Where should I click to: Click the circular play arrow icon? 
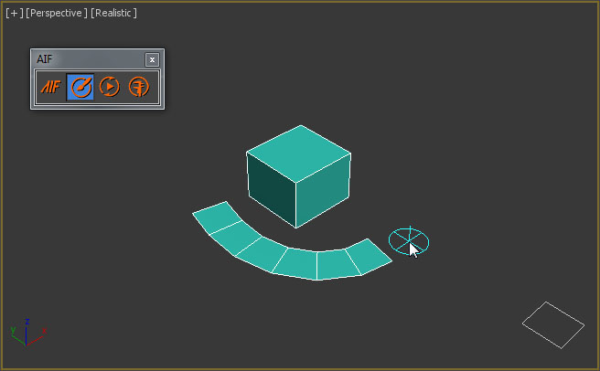pyautogui.click(x=110, y=87)
